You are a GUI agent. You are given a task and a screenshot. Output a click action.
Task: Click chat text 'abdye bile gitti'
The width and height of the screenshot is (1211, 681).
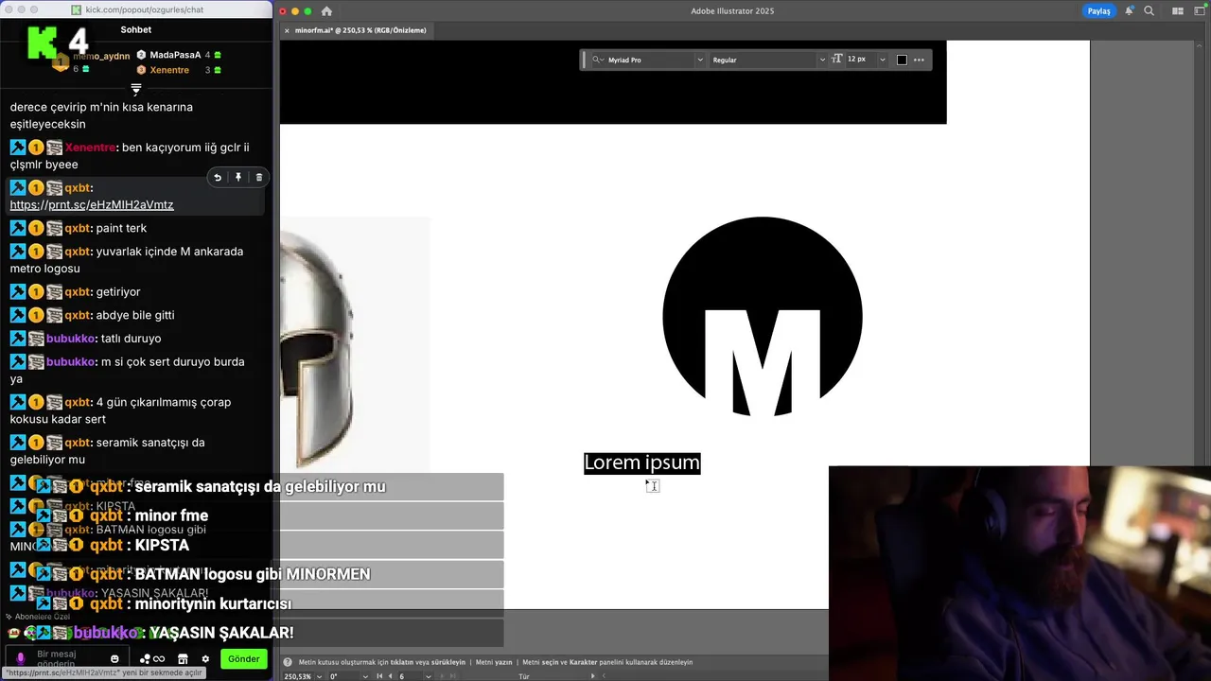pos(135,315)
